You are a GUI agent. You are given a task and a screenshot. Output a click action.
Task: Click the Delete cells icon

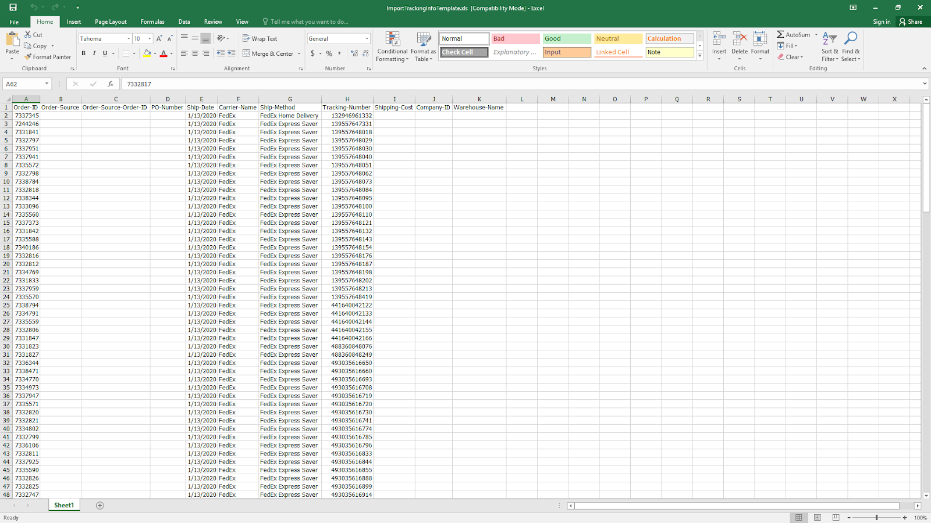(x=740, y=40)
